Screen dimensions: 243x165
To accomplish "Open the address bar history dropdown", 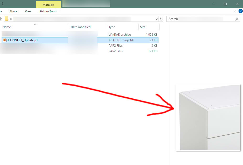I will click(x=156, y=19).
